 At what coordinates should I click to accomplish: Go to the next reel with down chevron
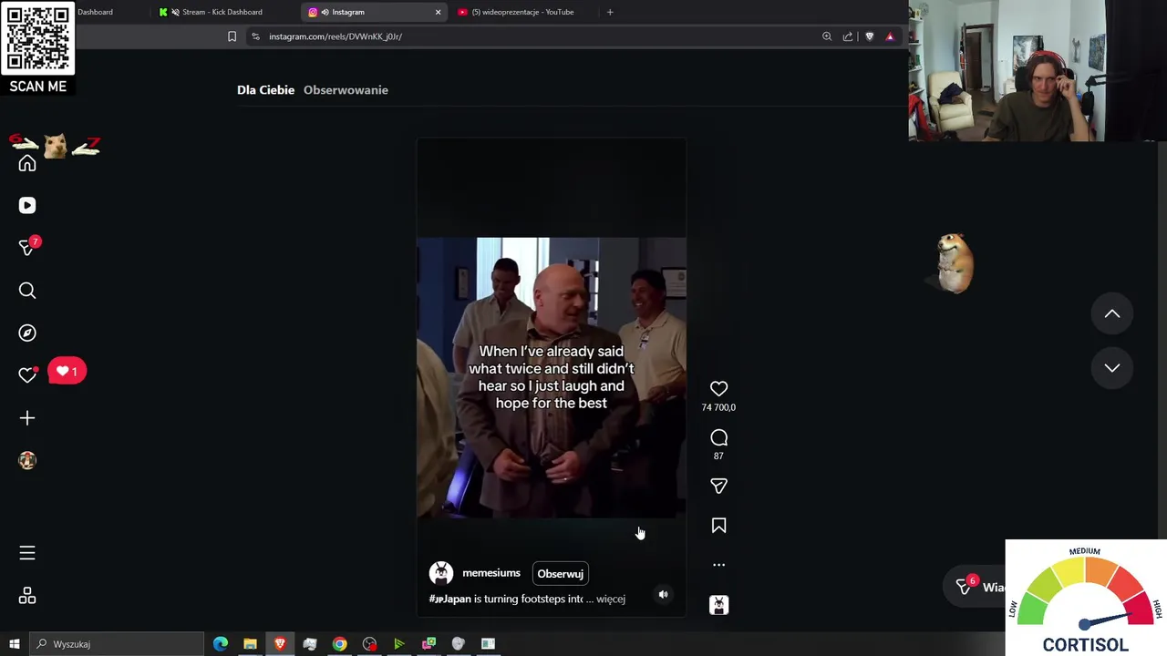click(x=1112, y=368)
